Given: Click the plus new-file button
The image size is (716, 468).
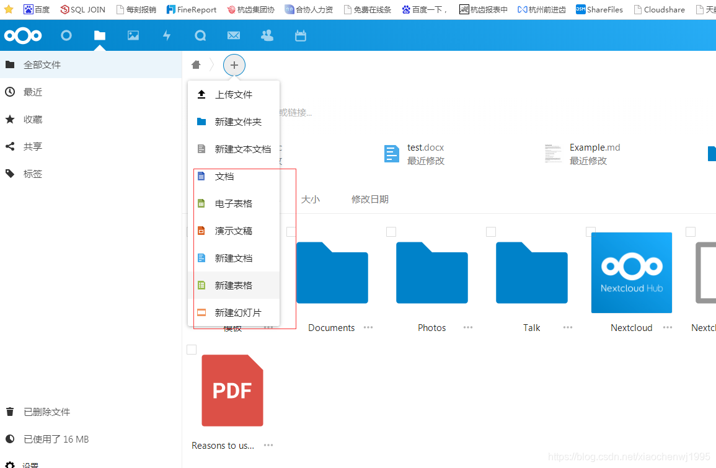Looking at the screenshot, I should point(234,65).
